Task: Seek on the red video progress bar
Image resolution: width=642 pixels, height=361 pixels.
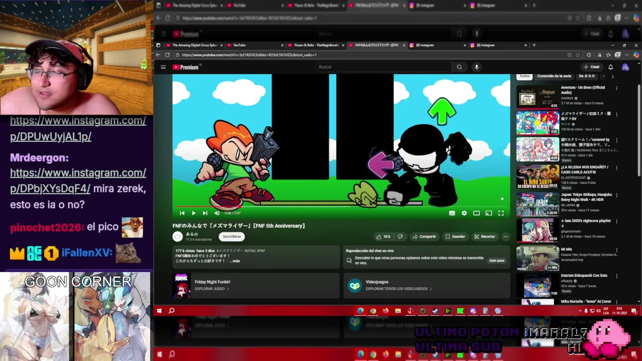Action: (x=341, y=206)
